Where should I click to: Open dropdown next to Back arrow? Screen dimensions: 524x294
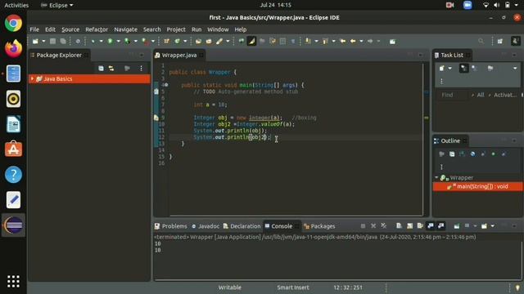point(361,42)
